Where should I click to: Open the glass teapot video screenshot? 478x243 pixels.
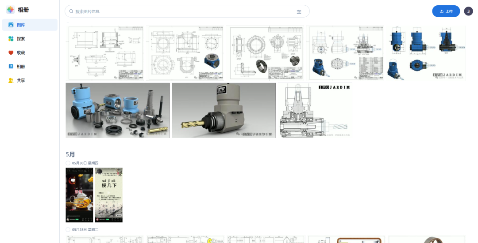pos(79,195)
